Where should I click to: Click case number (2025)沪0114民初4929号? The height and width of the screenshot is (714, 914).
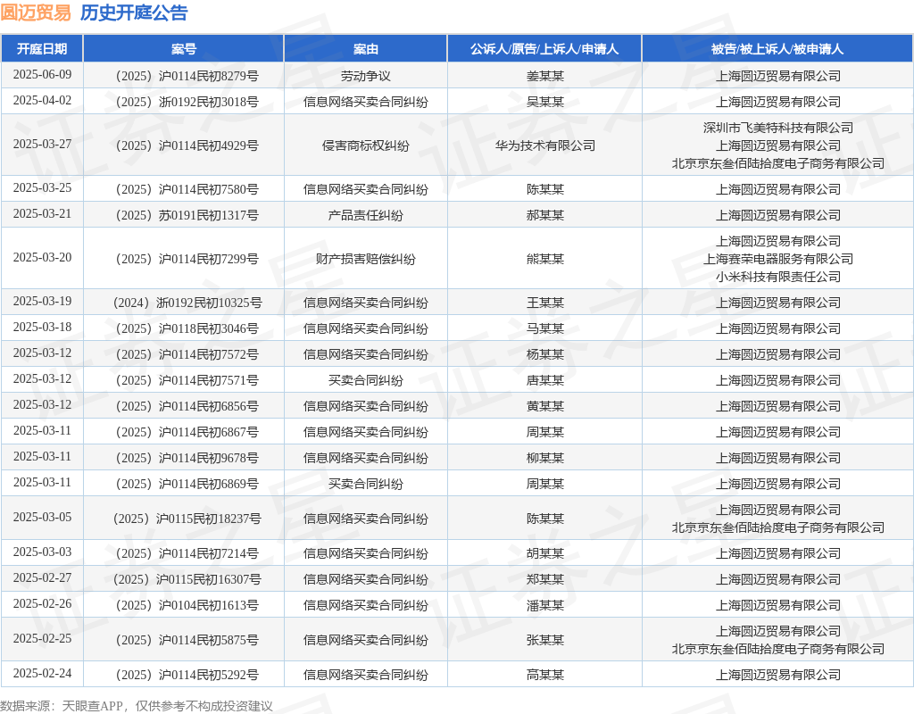click(x=184, y=145)
